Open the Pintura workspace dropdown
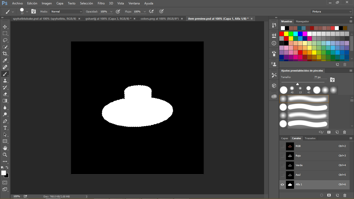The image size is (354, 199). [x=331, y=12]
